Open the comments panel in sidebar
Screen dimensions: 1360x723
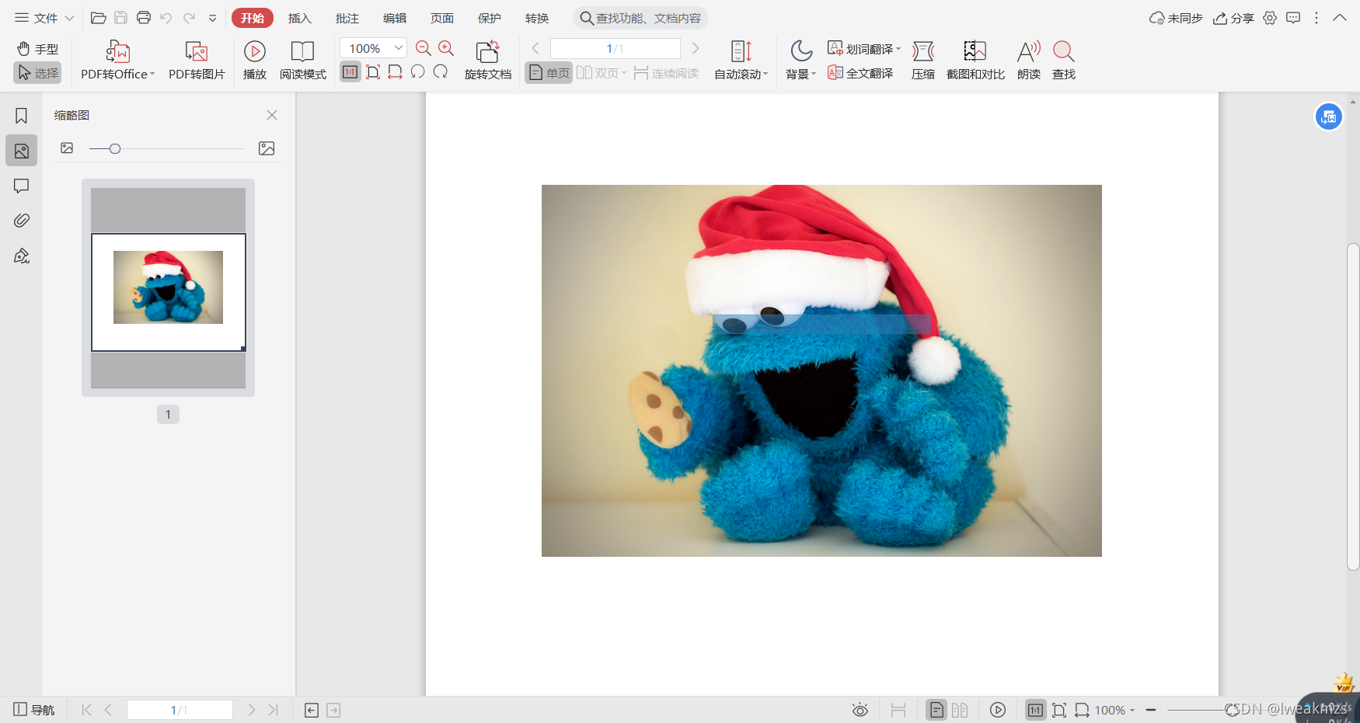click(x=21, y=186)
